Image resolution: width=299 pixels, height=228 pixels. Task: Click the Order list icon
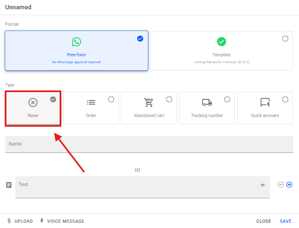[91, 103]
